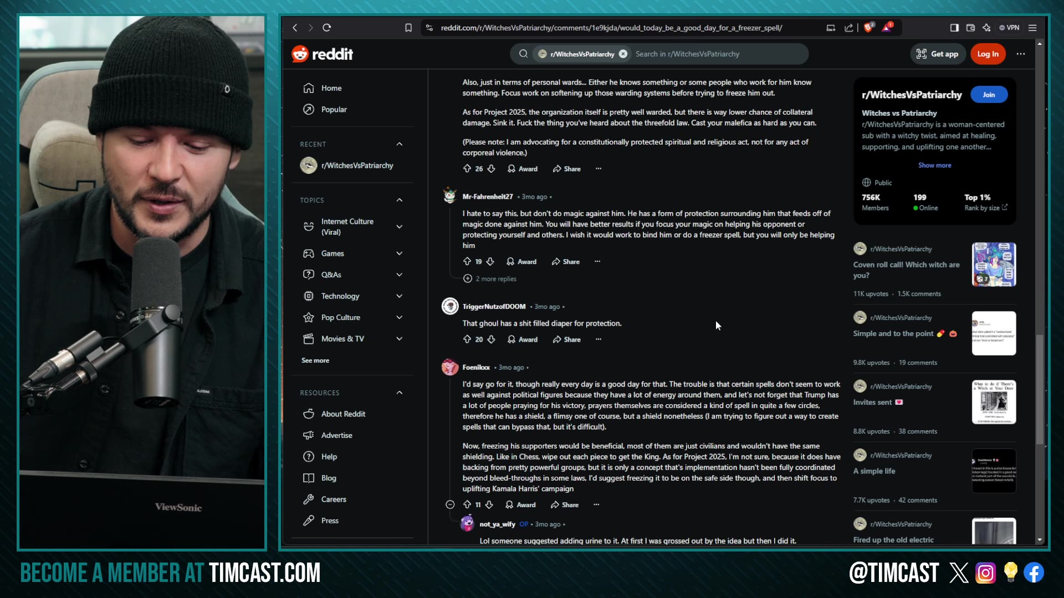Viewport: 1064px width, 598px height.
Task: Collapse Foenikxx's comment thread with the minus icon
Action: pos(450,504)
